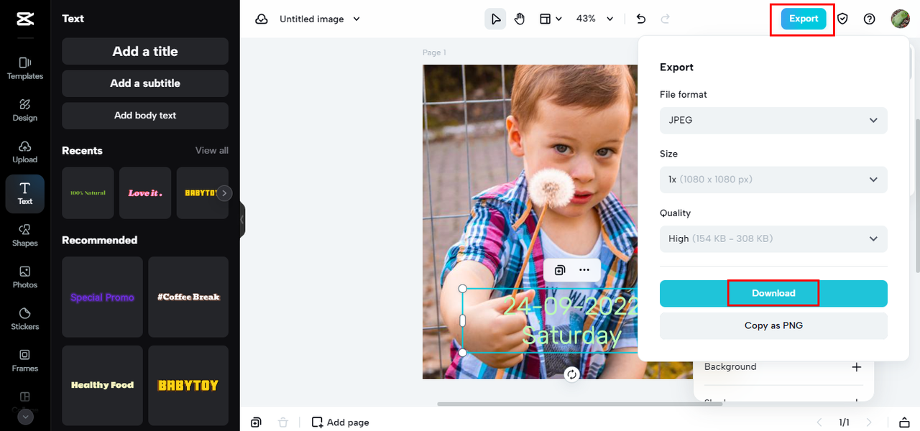
Task: Click the Copy as PNG button
Action: [x=773, y=325]
